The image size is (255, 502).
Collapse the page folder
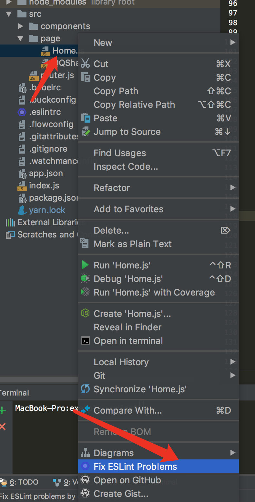coord(21,39)
